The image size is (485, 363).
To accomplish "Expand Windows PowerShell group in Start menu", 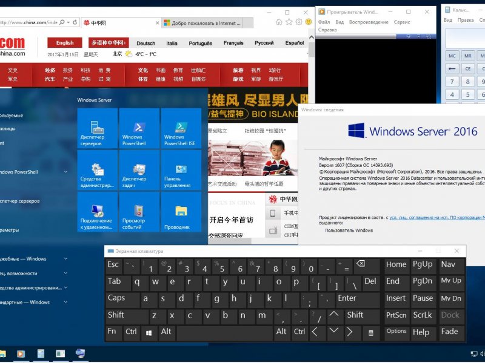I will click(x=65, y=172).
